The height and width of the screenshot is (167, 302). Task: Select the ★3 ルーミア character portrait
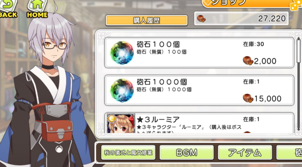click(x=121, y=123)
